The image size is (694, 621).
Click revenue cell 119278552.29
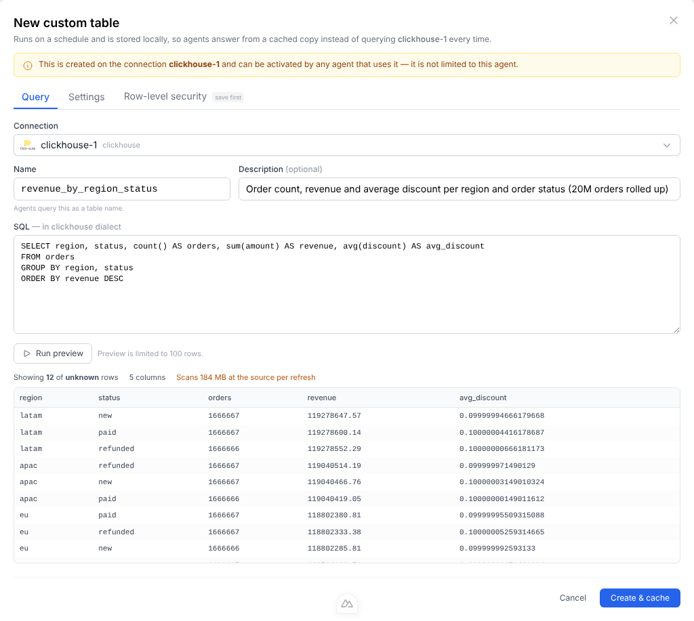pos(334,448)
